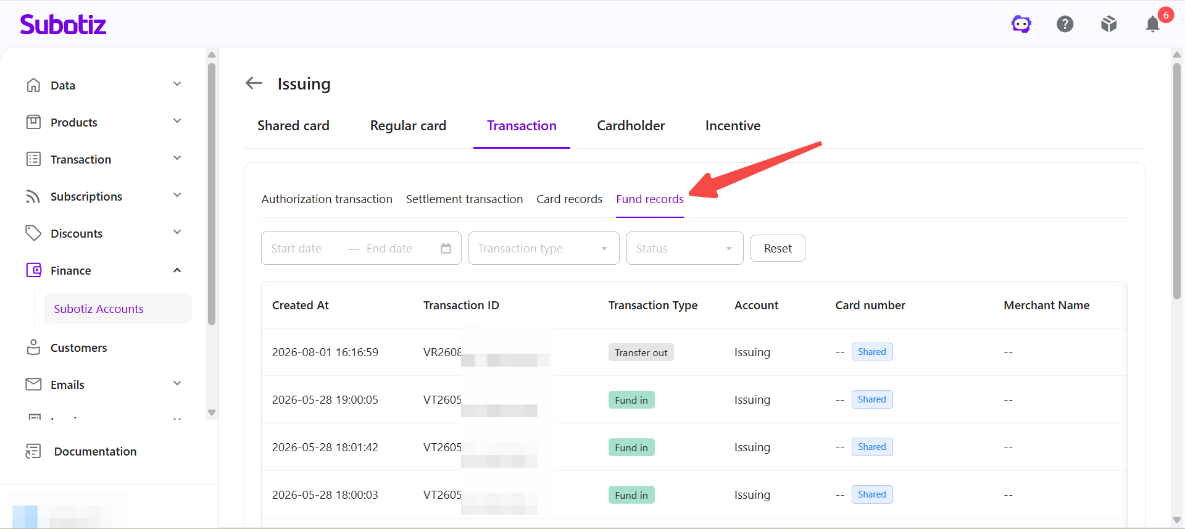Click the Card number column header
The width and height of the screenshot is (1185, 529).
(x=870, y=305)
